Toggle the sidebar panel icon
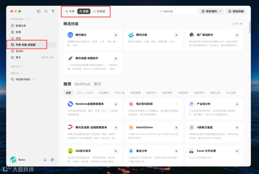The width and height of the screenshot is (259, 174). [x=39, y=11]
